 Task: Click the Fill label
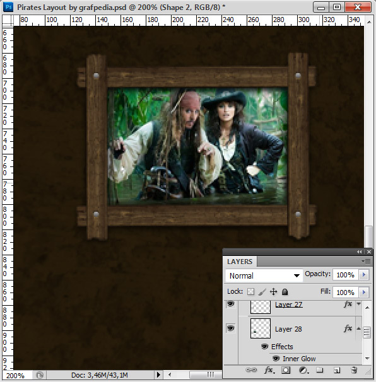tap(326, 291)
